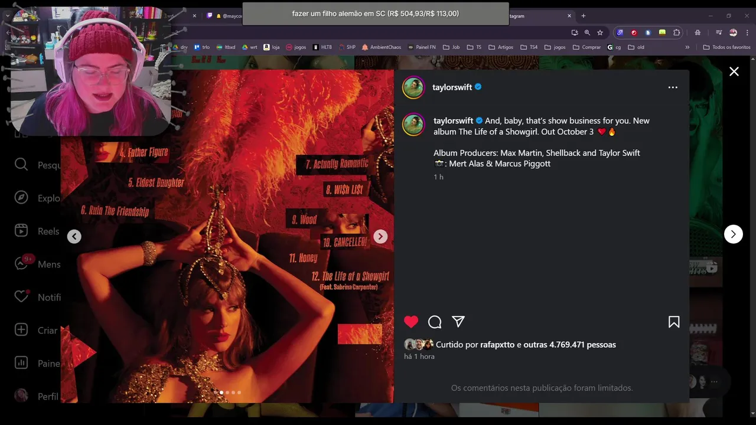Click the install app icon in address bar

(x=574, y=32)
